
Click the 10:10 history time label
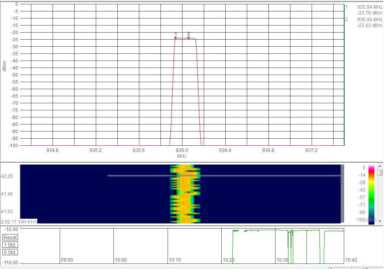pos(175,260)
